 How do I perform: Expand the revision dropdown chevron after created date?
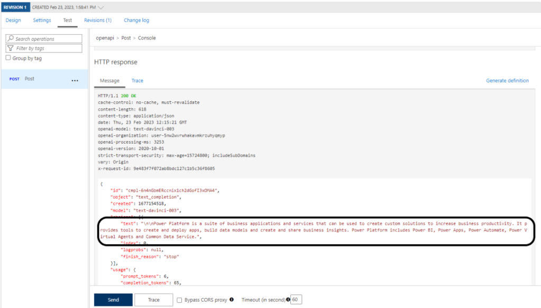pyautogui.click(x=101, y=7)
